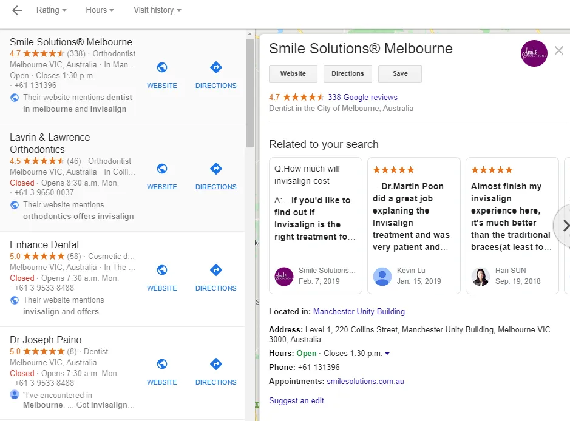The image size is (570, 421).
Task: Click globe icon beside 'website mentions dentist'
Action: coord(15,97)
